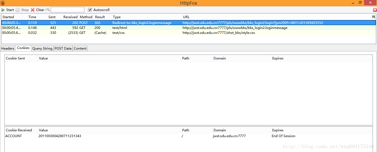Click the Firefox icon in title bar

pos(3,3)
